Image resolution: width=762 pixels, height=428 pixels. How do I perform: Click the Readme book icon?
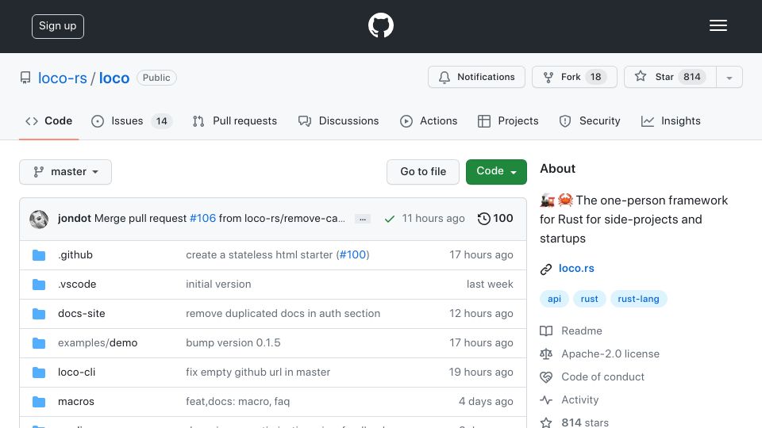coord(546,331)
